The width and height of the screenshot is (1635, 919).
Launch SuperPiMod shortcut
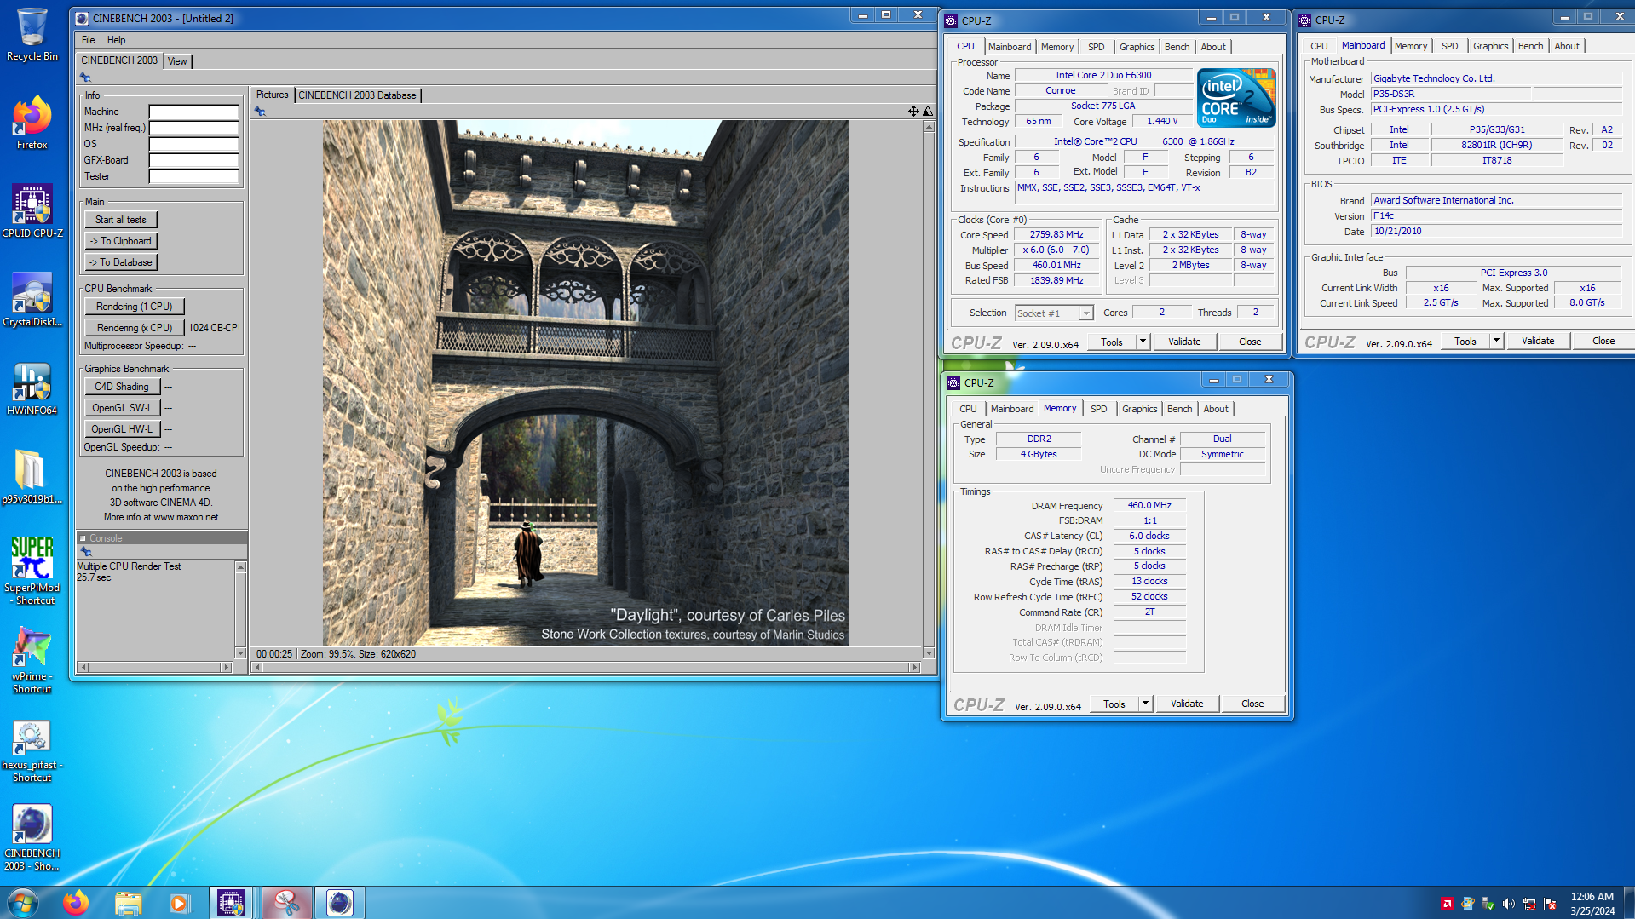(x=32, y=571)
